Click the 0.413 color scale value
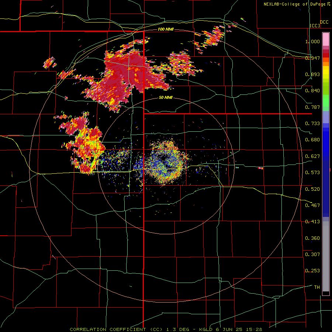 point(312,222)
